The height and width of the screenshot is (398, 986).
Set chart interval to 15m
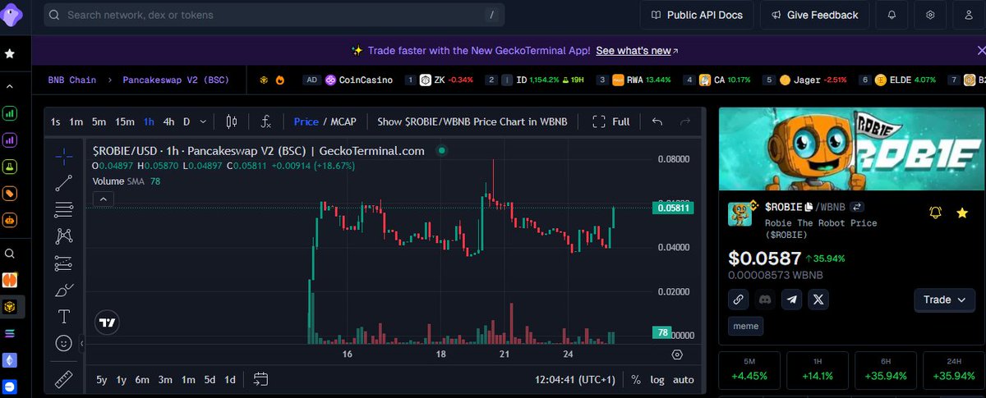(125, 121)
